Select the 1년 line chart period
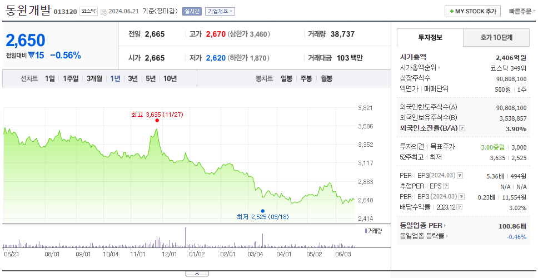538x278 pixels. (x=115, y=78)
